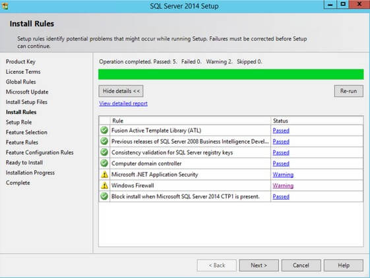This screenshot has height=278, width=370.
Task: Select Product Key step in sidebar
Action: pos(20,61)
